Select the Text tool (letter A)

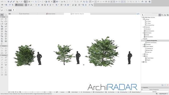point(2,62)
